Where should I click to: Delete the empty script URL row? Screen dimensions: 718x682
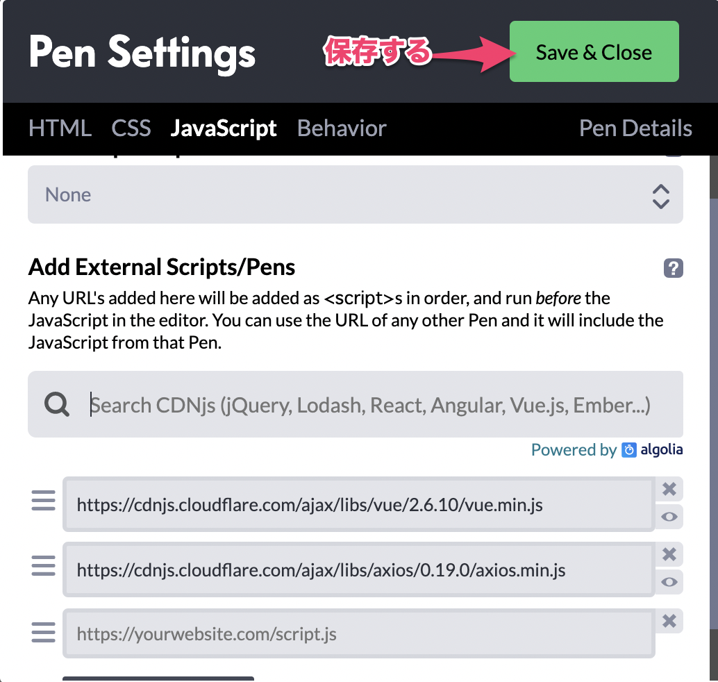point(669,621)
